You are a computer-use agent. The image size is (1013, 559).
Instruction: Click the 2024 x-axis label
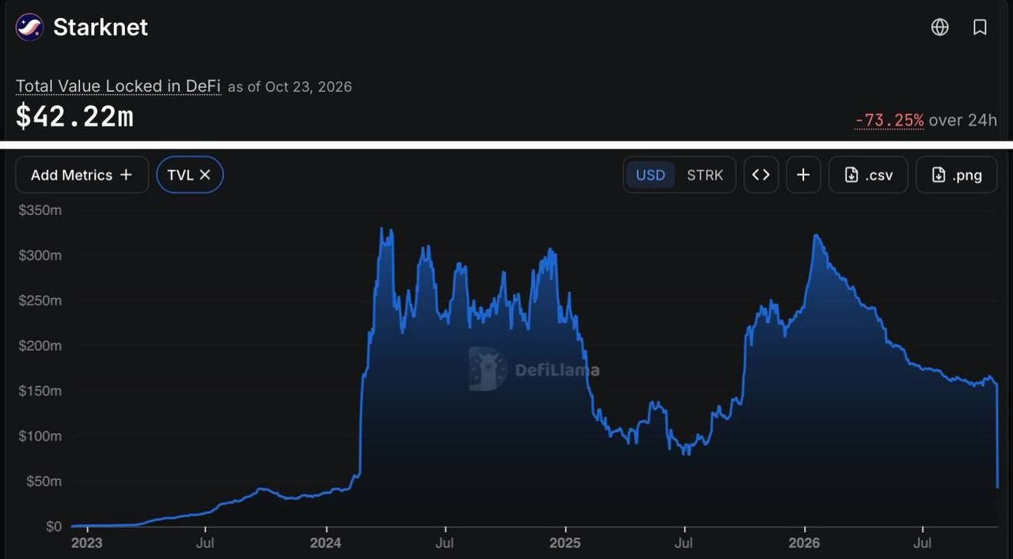(x=325, y=543)
